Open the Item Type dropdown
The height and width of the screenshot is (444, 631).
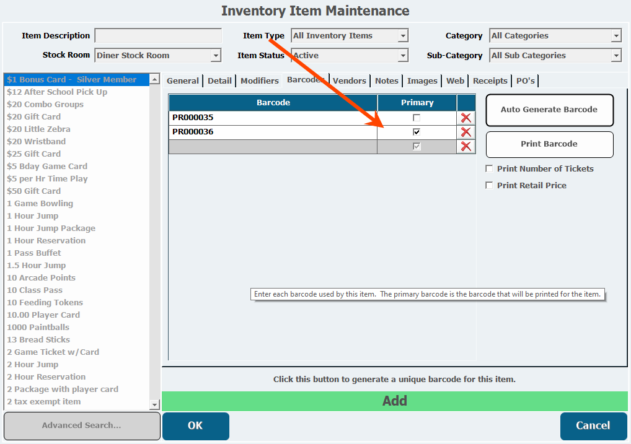(403, 36)
